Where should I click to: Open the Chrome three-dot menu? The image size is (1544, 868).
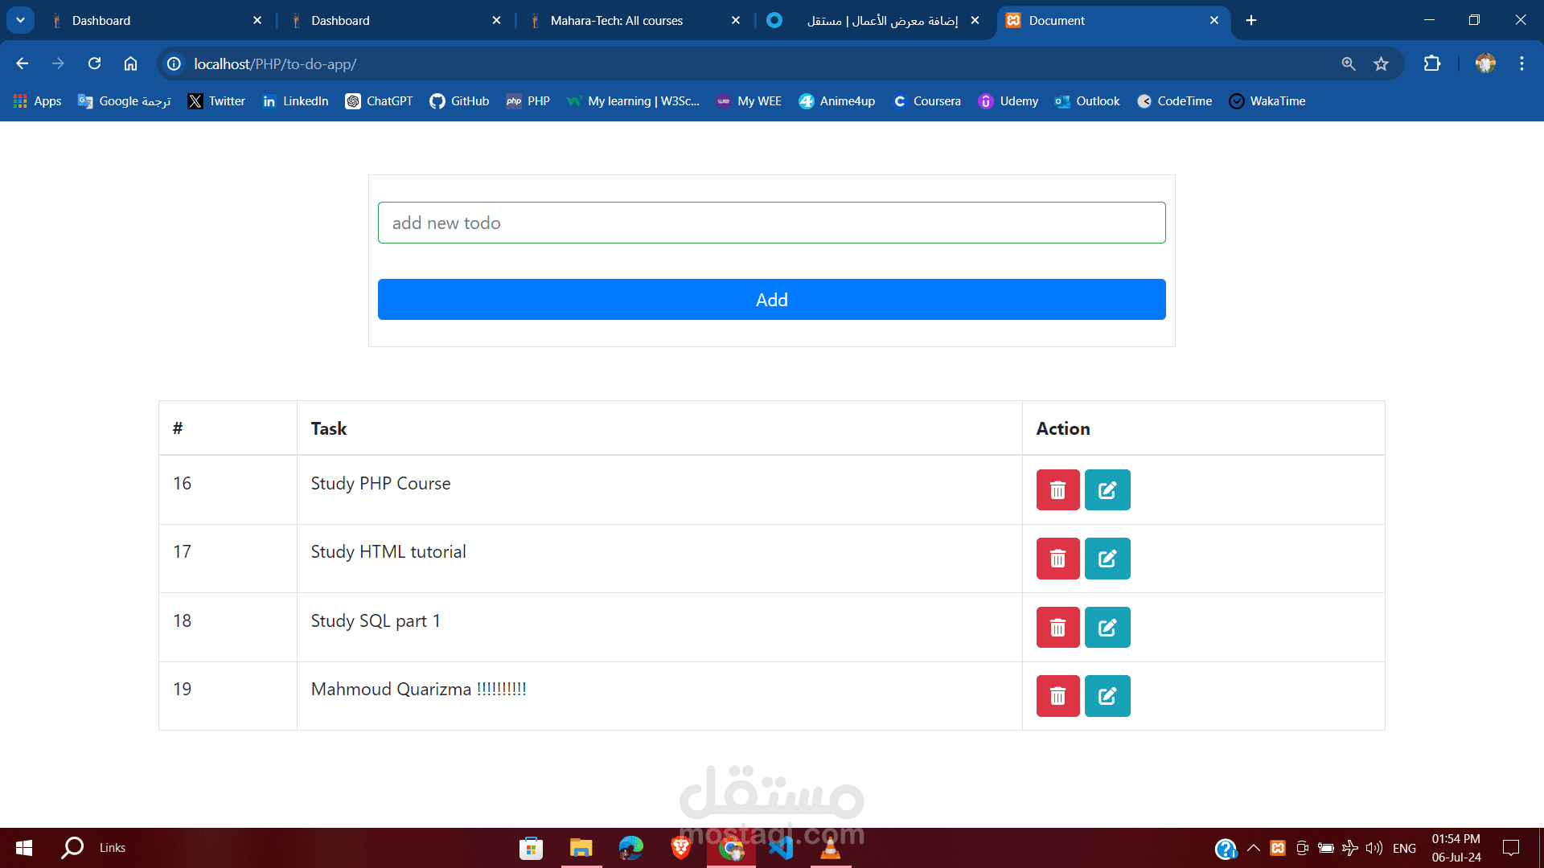coord(1521,63)
